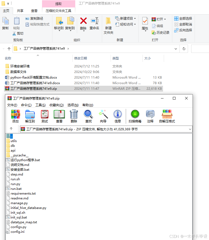209x240 pixels.
Task: Click the WinRAR up-one-level arrow
Action: coord(11,129)
